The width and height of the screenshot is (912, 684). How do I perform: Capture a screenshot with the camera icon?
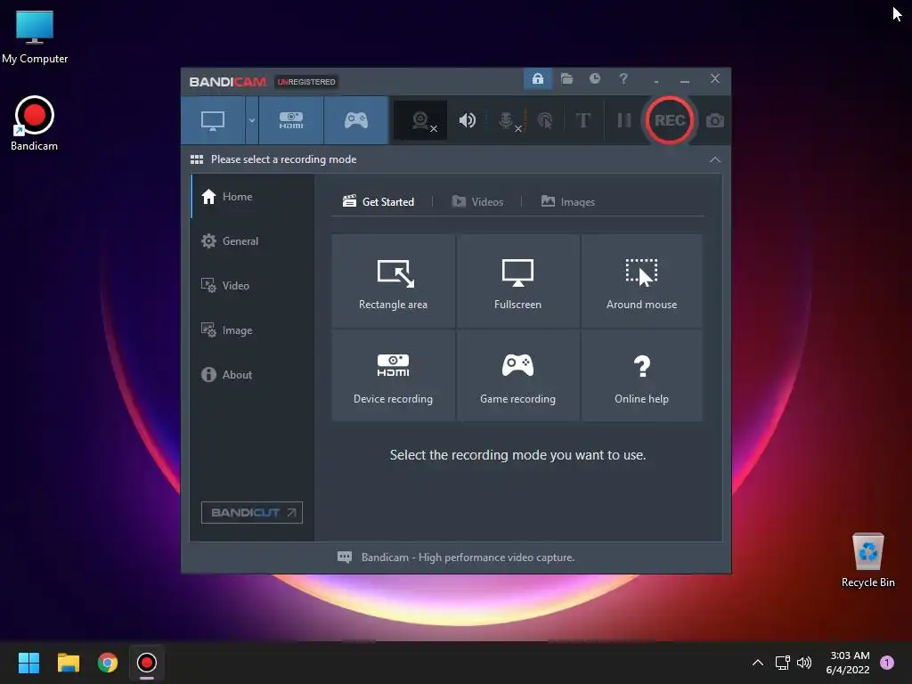point(715,120)
